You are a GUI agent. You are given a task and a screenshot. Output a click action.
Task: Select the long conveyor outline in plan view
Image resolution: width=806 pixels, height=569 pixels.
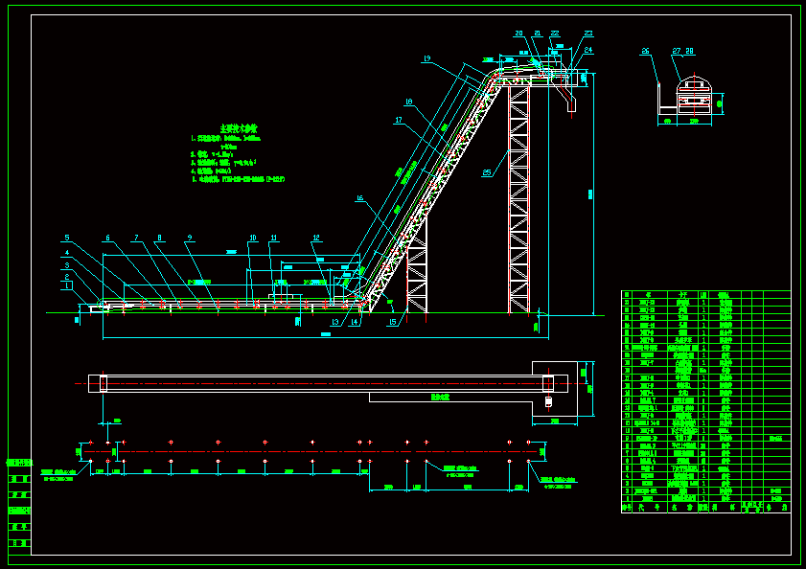(328, 384)
